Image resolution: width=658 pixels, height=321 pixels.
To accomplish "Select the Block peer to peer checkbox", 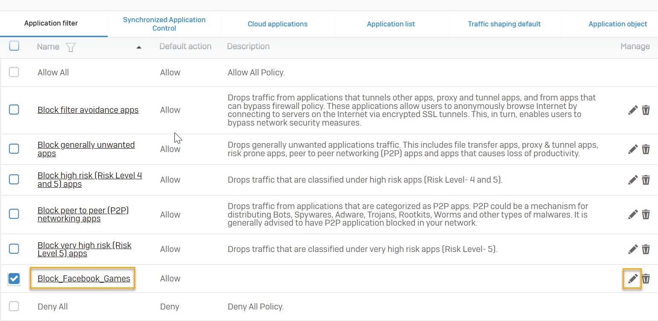I will click(14, 214).
